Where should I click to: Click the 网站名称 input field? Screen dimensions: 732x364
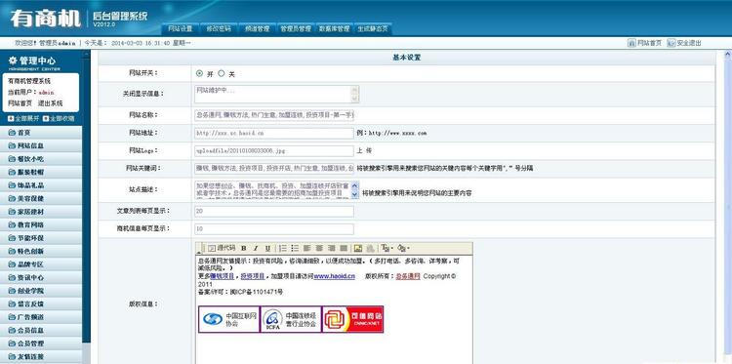pyautogui.click(x=274, y=115)
